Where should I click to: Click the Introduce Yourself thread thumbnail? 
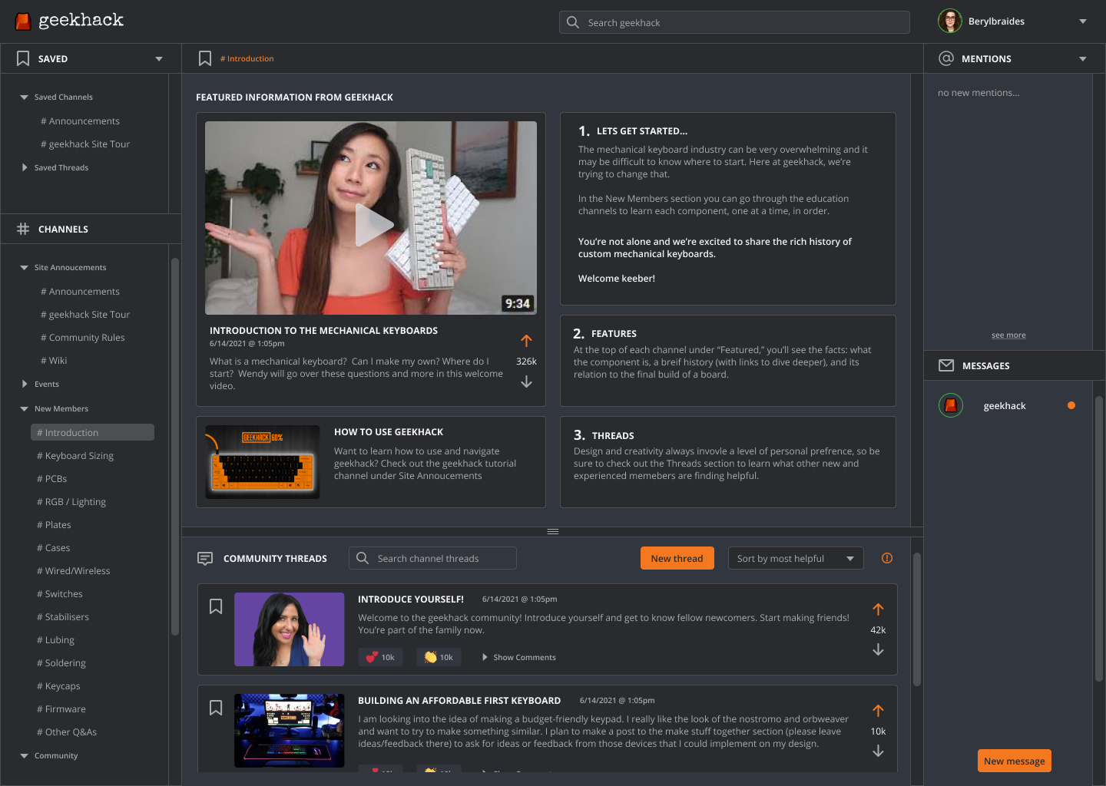[x=290, y=629]
